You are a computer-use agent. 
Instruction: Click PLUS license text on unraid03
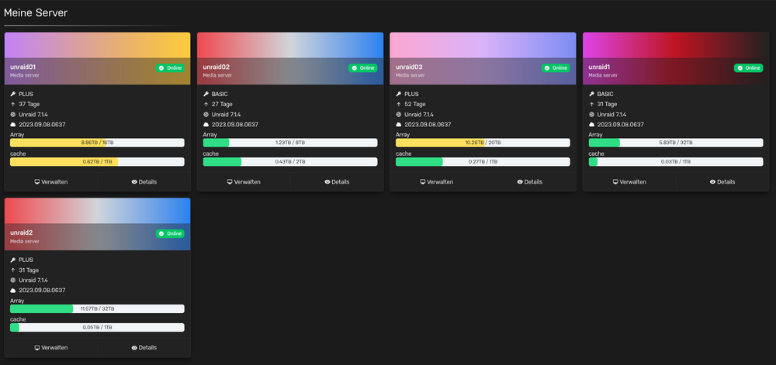(412, 94)
